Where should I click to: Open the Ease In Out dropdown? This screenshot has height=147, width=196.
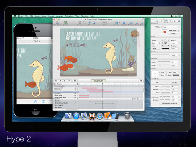click(x=137, y=99)
